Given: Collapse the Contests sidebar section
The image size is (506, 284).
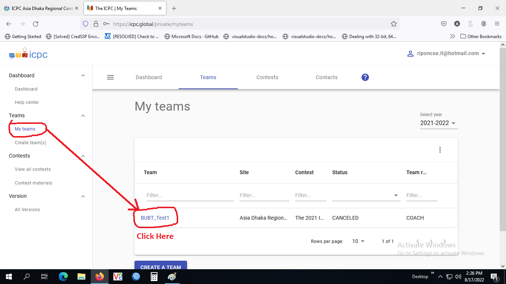Looking at the screenshot, I should (83, 156).
